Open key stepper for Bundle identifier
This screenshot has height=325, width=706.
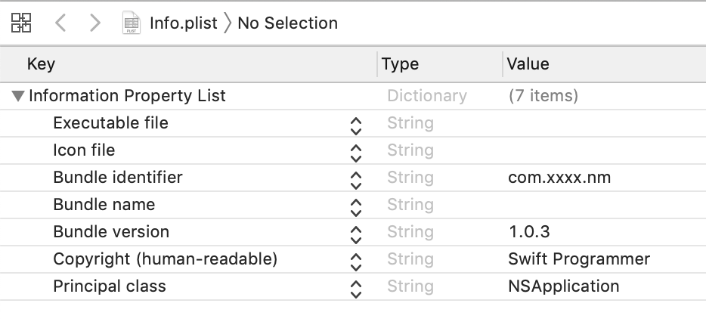(356, 179)
